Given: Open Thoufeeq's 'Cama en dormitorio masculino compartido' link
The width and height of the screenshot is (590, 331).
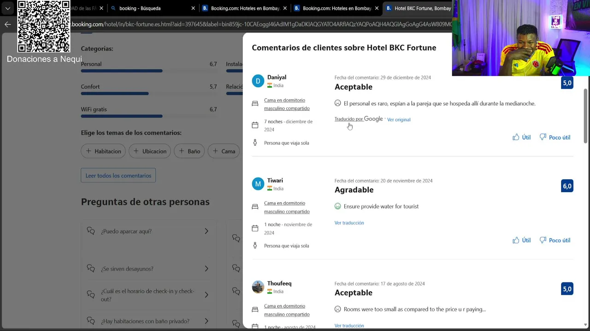Looking at the screenshot, I should tap(287, 310).
